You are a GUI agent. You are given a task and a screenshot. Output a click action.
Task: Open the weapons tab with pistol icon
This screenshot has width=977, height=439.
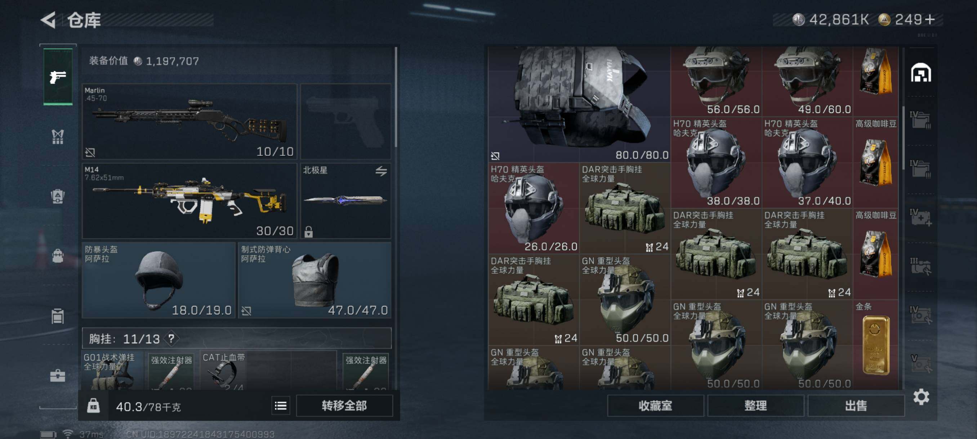58,77
